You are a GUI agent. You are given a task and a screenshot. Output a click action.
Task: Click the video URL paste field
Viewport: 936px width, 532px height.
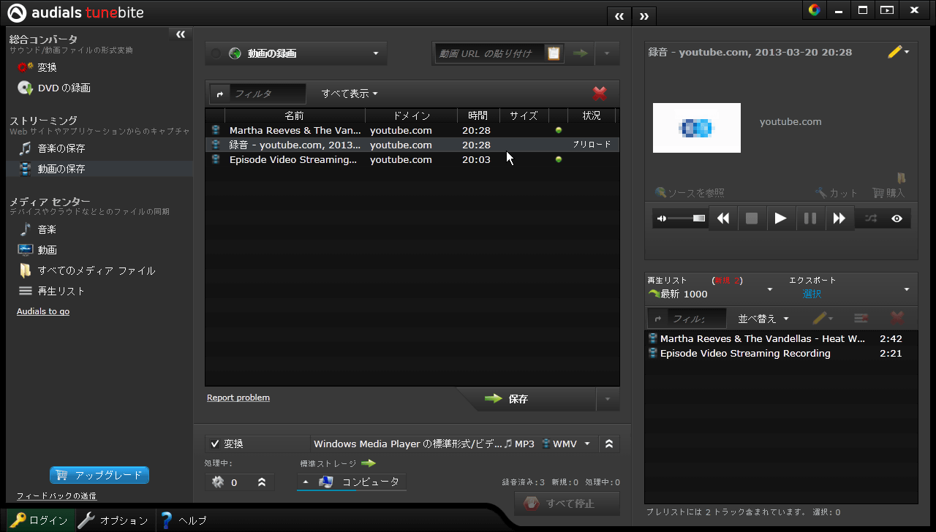(x=489, y=53)
